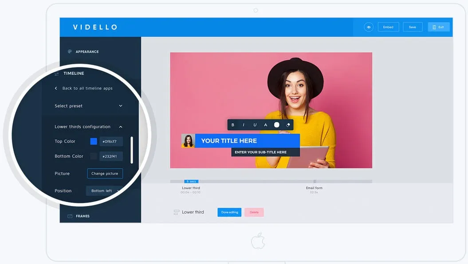Collapse the Lower thirds configuration section
This screenshot has width=468, height=264.
coord(121,127)
